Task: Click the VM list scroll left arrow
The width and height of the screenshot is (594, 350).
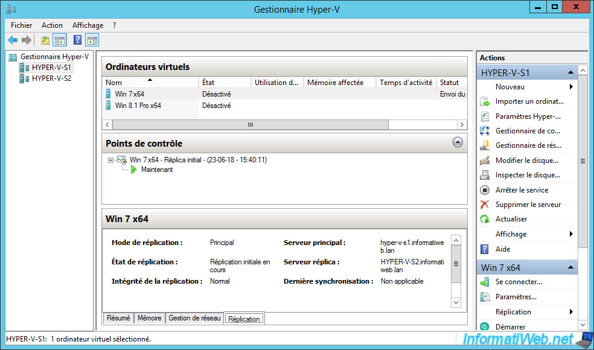Action: point(107,125)
